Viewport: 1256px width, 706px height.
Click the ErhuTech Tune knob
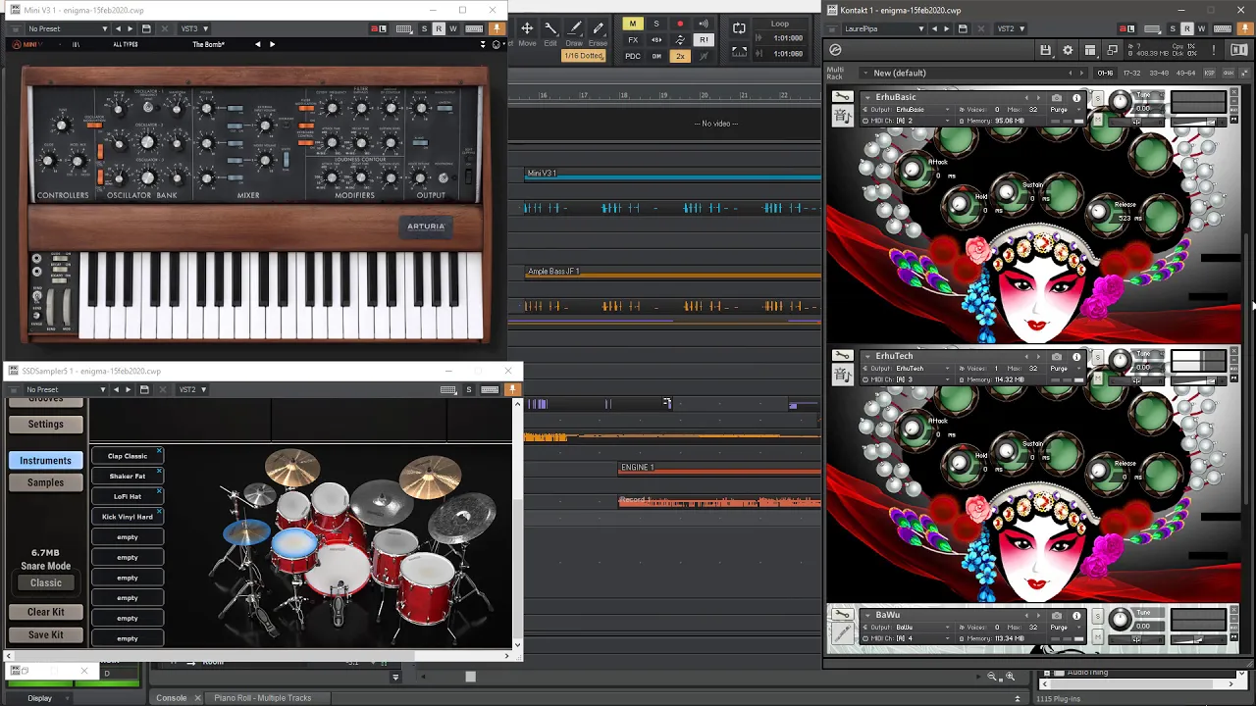(x=1120, y=361)
